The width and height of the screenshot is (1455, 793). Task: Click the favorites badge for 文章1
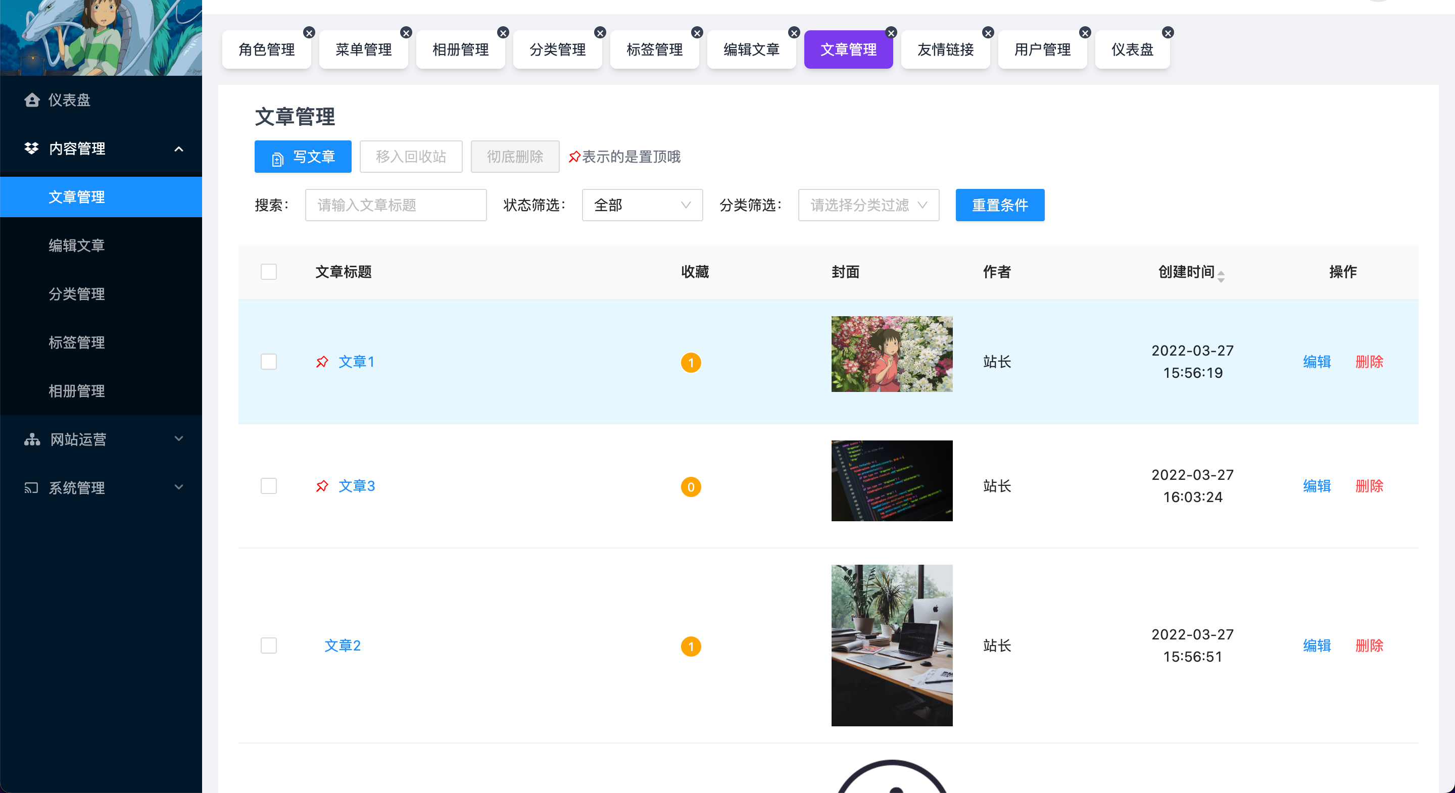coord(691,363)
